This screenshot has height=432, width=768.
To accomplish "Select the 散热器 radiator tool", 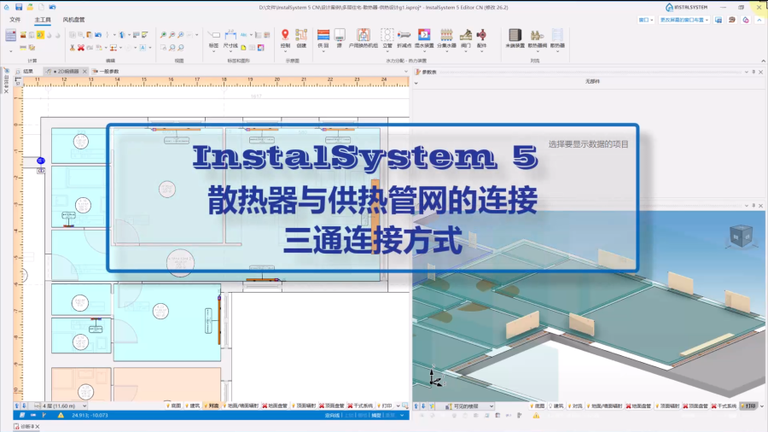I will click(557, 38).
